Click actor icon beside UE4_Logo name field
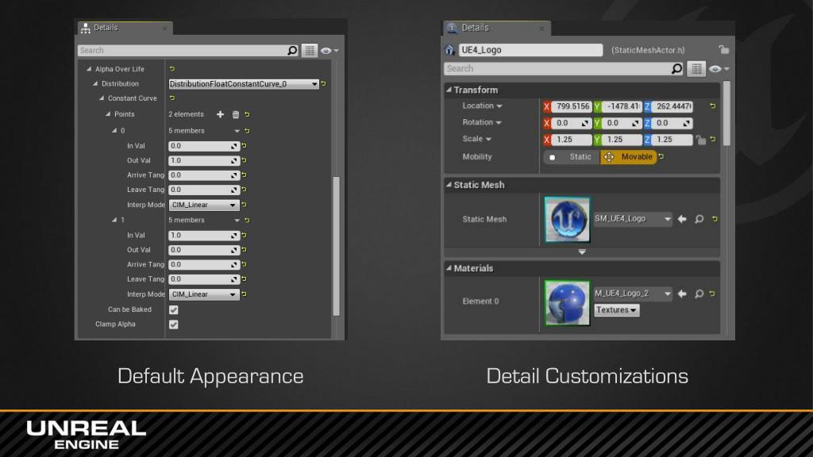This screenshot has height=457, width=813. click(x=449, y=50)
